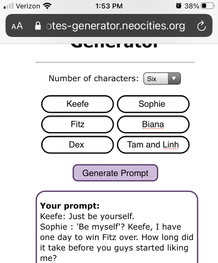Tap the padlock security icon

click(38, 26)
